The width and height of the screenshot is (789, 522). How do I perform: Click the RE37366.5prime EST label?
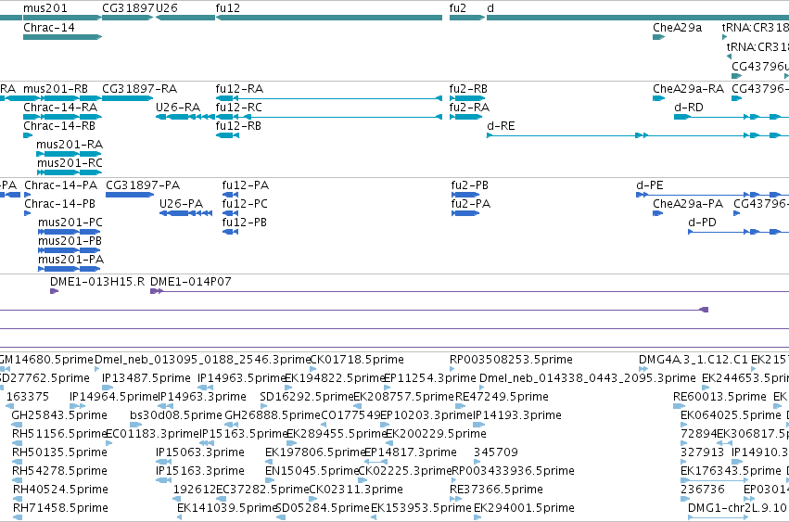[496, 490]
